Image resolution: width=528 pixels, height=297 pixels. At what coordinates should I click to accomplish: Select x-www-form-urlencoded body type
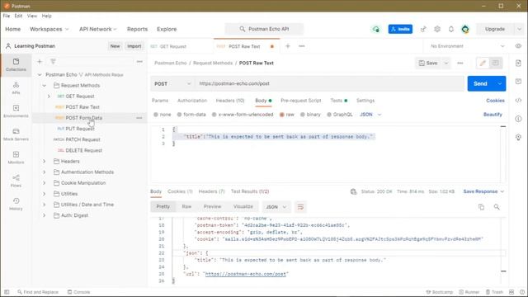[x=214, y=115]
